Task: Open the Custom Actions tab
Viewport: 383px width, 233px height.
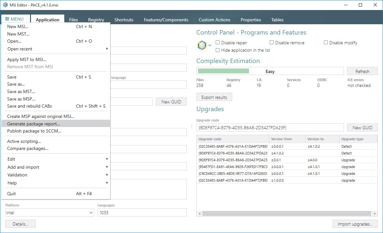Action: pyautogui.click(x=214, y=20)
